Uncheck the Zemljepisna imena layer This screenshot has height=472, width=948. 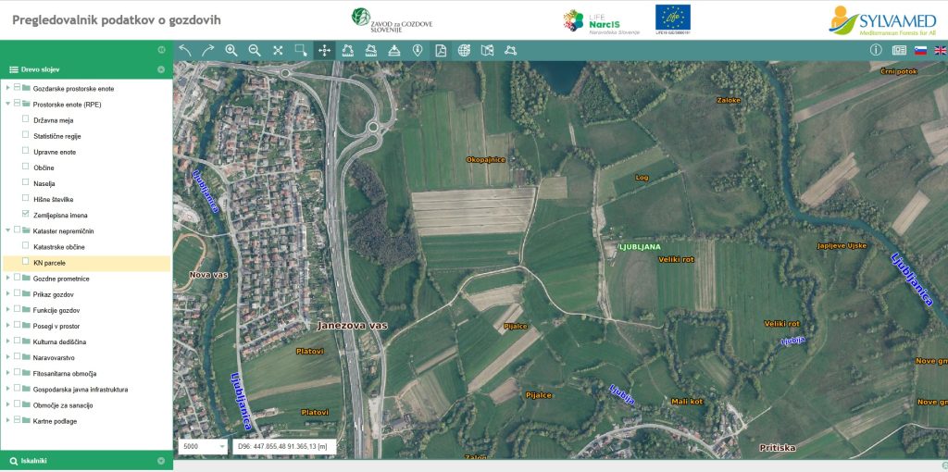point(25,215)
